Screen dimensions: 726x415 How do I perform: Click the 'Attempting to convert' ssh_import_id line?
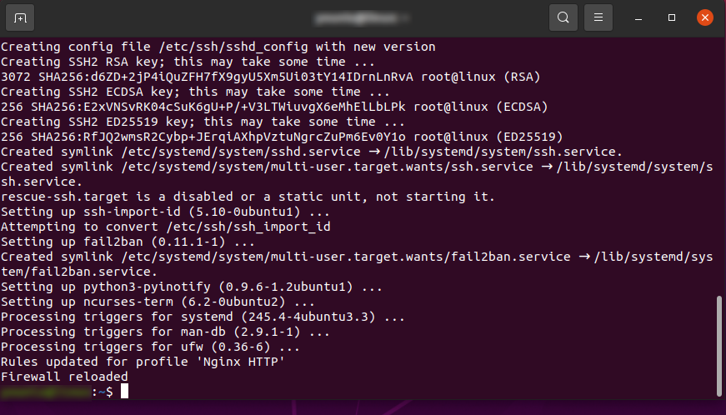(166, 227)
